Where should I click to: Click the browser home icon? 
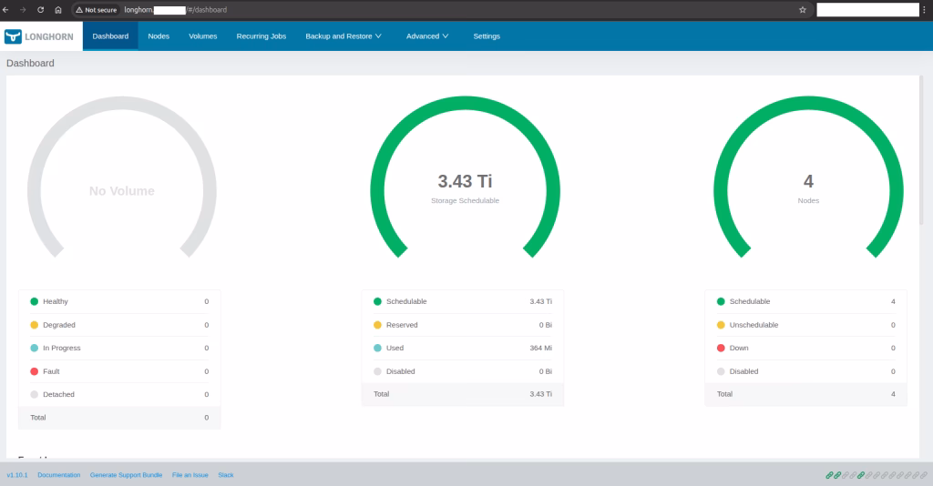pos(58,9)
